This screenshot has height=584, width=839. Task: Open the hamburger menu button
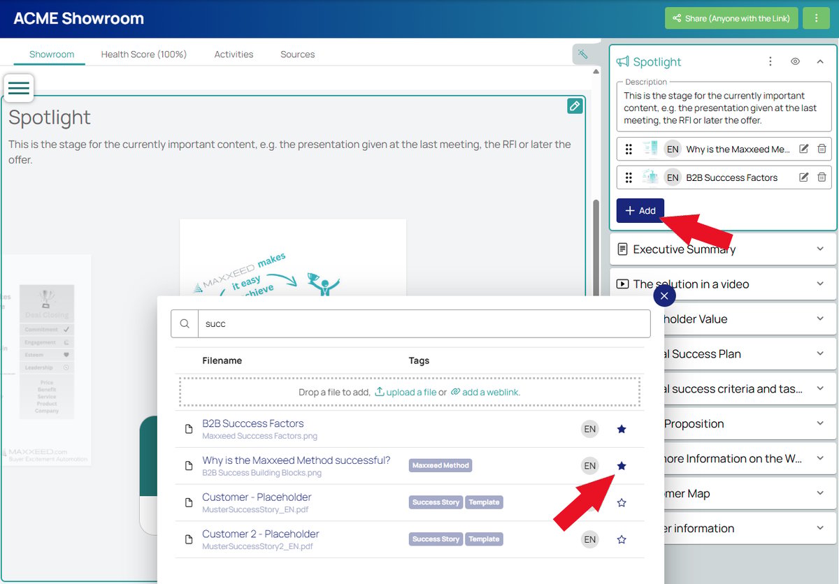click(19, 88)
